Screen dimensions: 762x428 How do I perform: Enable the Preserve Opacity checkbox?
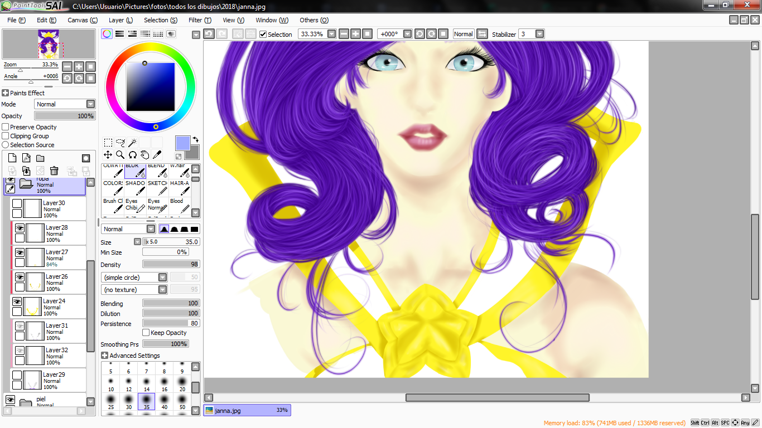pos(6,127)
